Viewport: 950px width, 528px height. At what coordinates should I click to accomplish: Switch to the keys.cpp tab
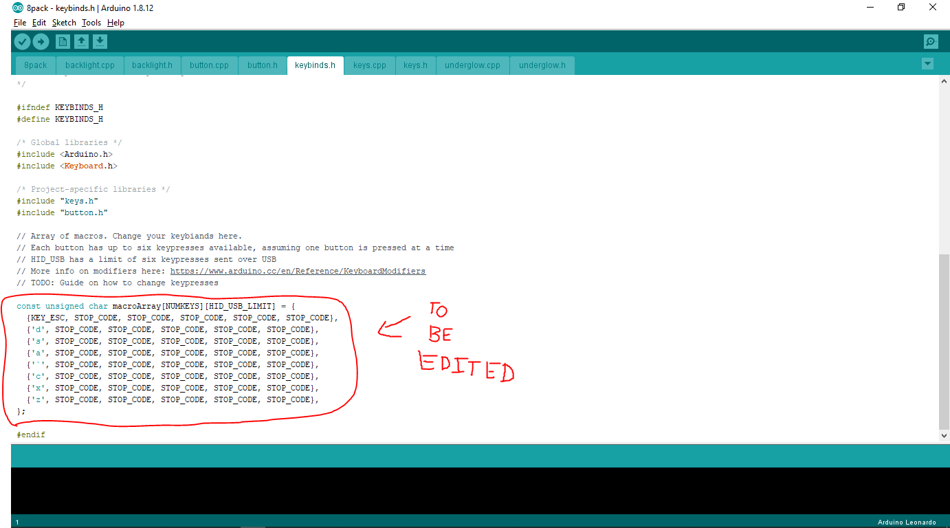(370, 65)
